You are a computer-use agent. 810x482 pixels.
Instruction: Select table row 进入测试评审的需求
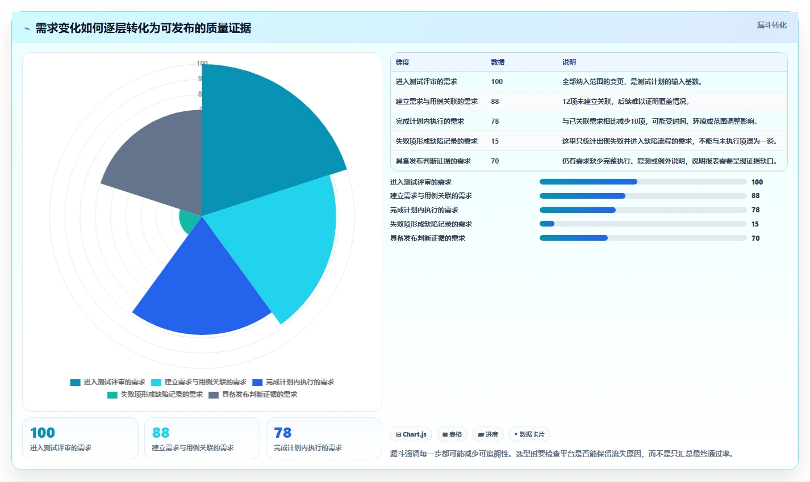[589, 82]
